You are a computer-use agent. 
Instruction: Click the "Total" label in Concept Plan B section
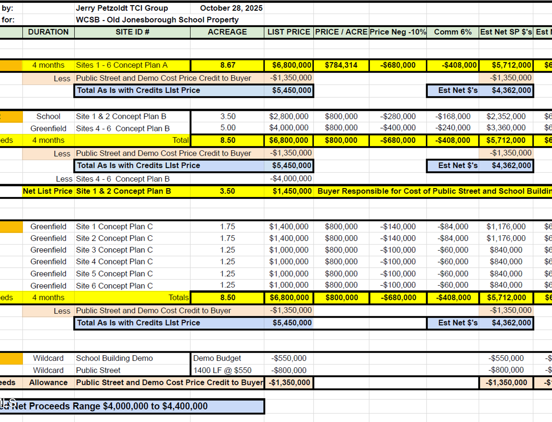pyautogui.click(x=180, y=140)
